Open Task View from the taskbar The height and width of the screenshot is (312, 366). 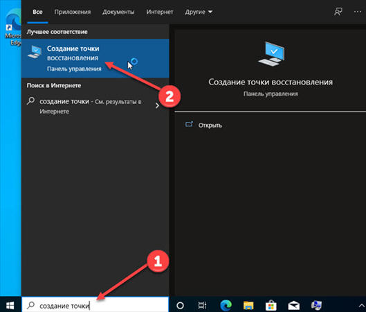(202, 305)
